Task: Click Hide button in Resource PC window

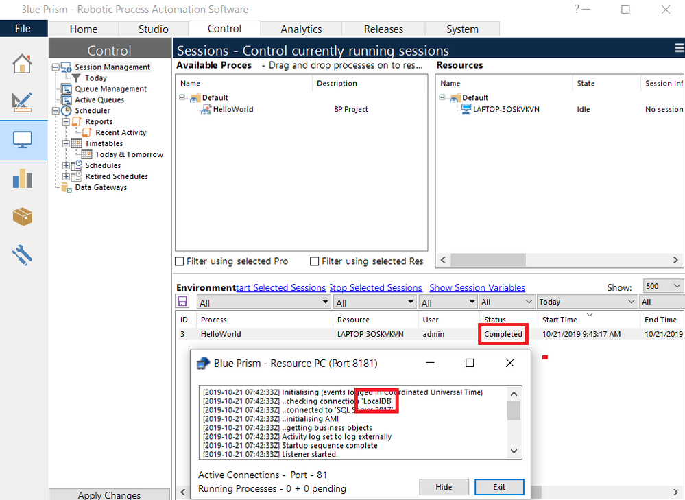Action: 444,487
